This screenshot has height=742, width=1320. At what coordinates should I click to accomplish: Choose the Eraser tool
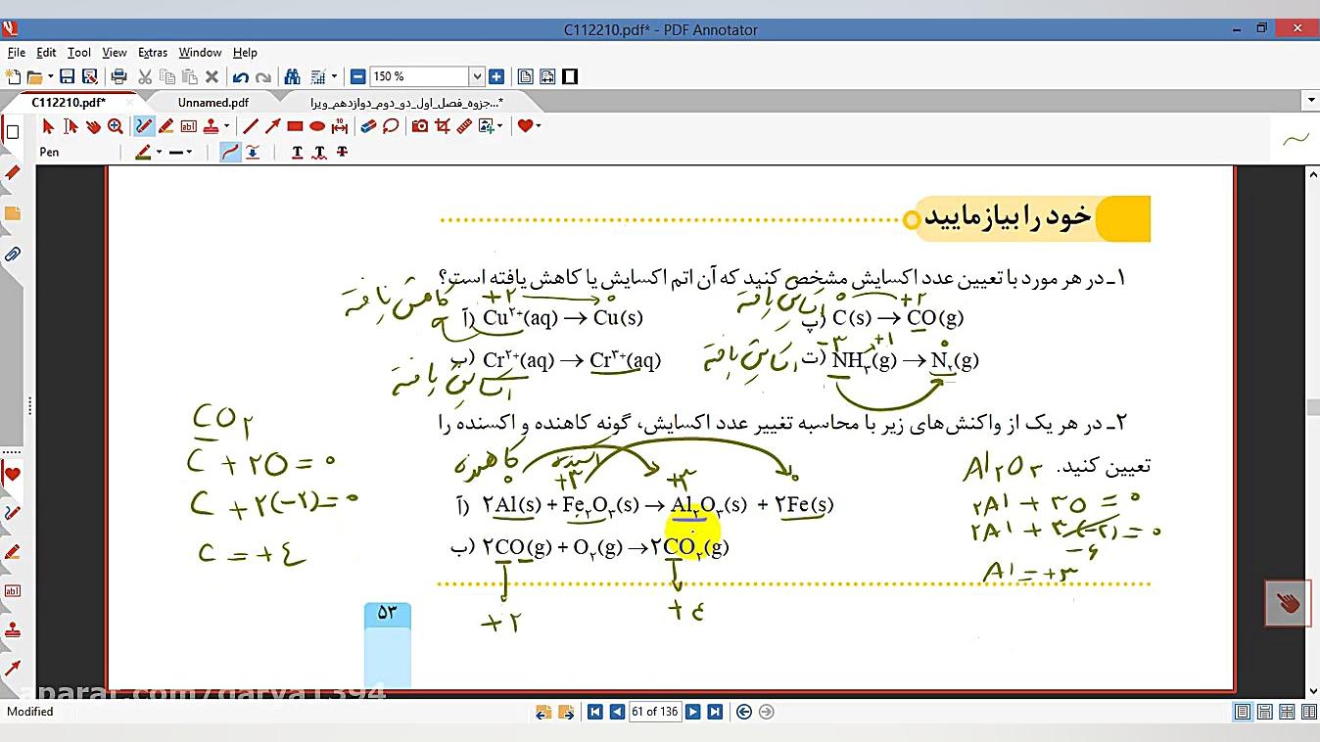[x=366, y=125]
